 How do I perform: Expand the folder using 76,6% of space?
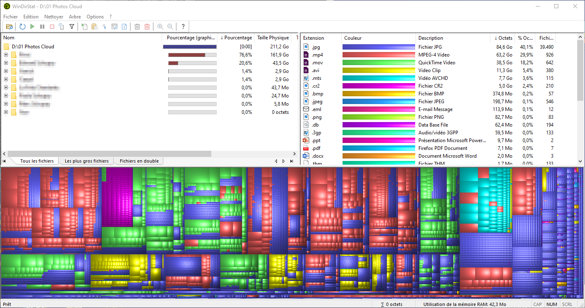[6, 55]
